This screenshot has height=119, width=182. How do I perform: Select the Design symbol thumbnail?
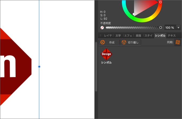[x=106, y=54]
